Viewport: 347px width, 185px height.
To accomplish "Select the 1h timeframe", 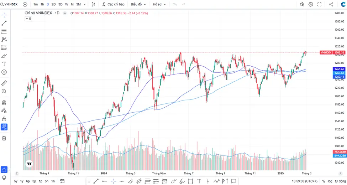I will 42,4.
